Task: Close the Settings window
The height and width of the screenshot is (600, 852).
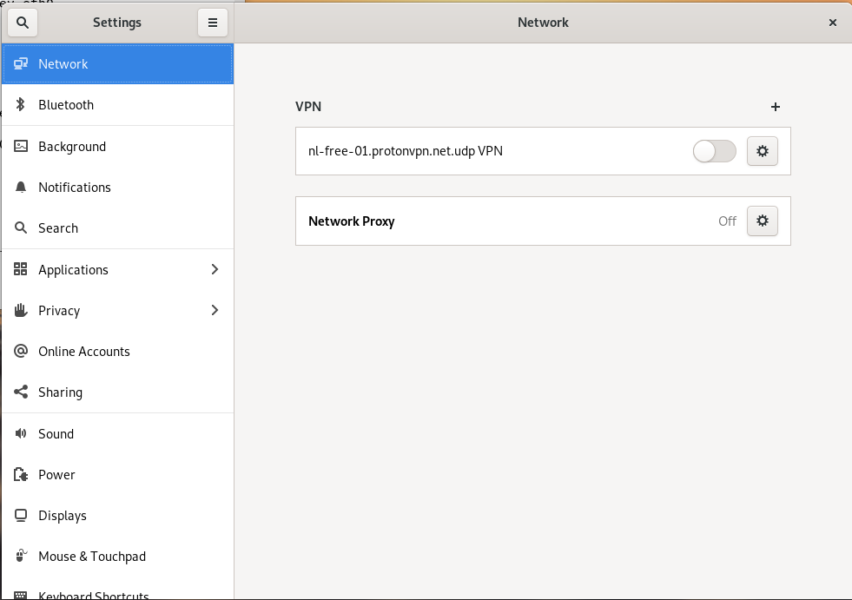Action: pyautogui.click(x=832, y=23)
